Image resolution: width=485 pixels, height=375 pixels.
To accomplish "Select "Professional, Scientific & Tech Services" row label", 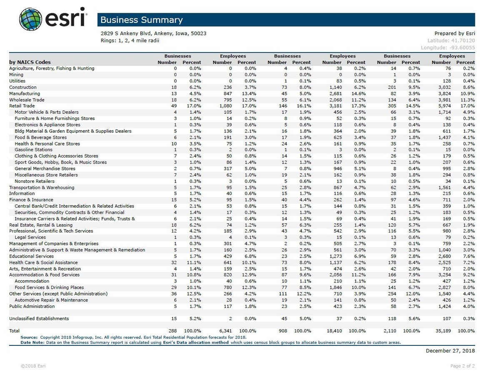I will pyautogui.click(x=51, y=231).
